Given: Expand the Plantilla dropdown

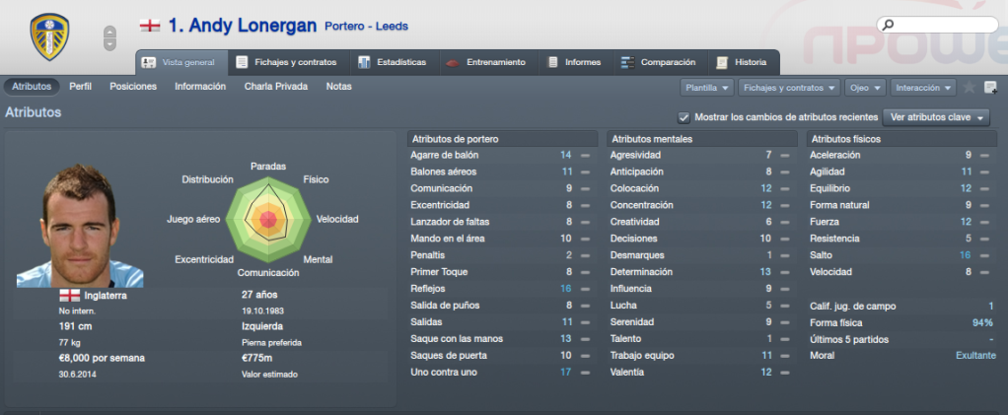Looking at the screenshot, I should [706, 88].
